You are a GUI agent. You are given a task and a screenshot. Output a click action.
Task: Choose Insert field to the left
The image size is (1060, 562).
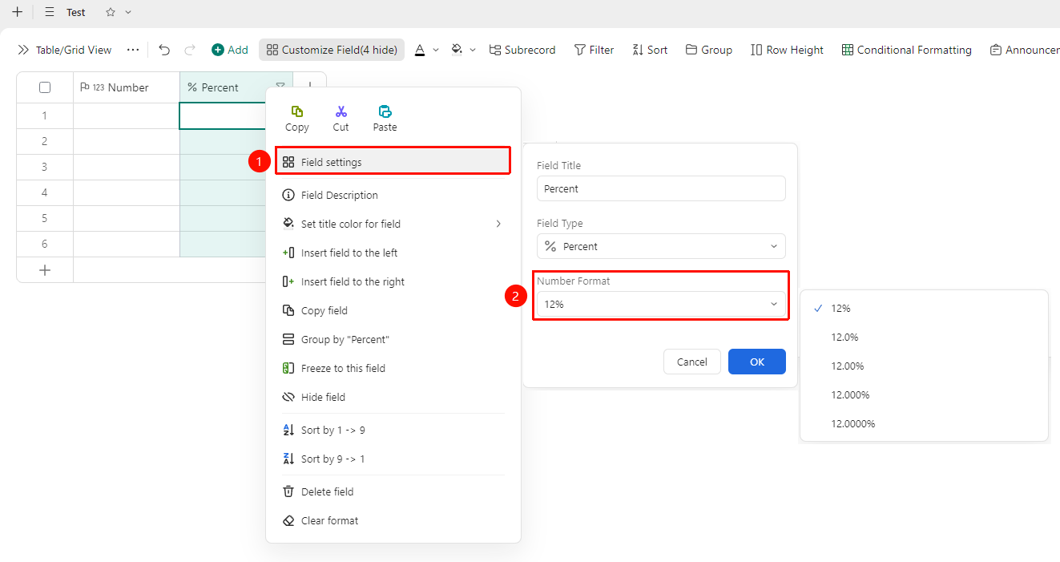393,253
